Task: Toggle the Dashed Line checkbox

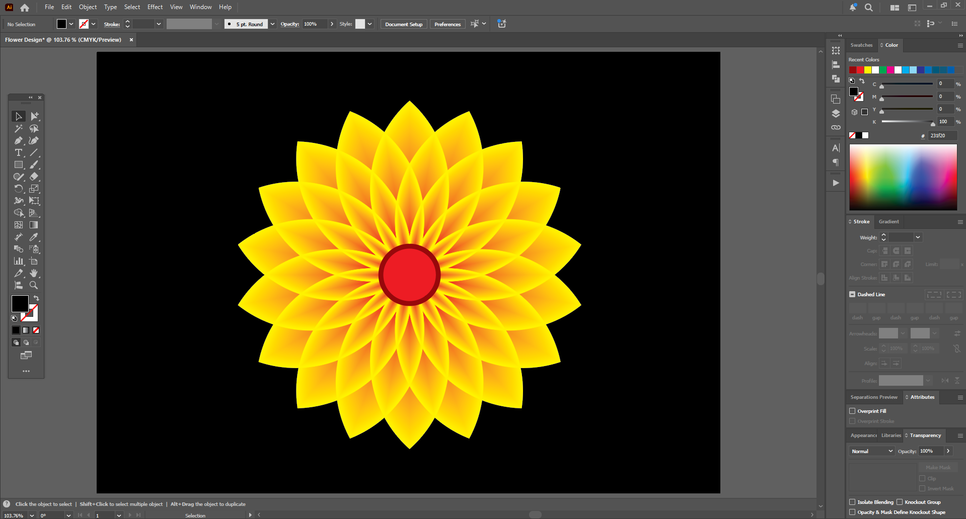Action: coord(852,294)
